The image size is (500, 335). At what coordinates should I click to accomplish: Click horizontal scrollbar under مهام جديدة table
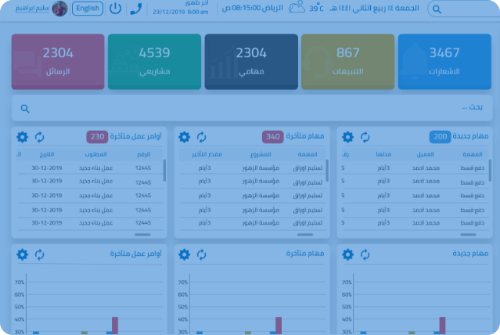pos(468,235)
